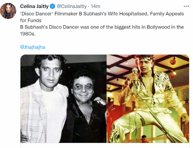
Task: Open the tweet via its 14m timestamp
Action: pyautogui.click(x=96, y=6)
